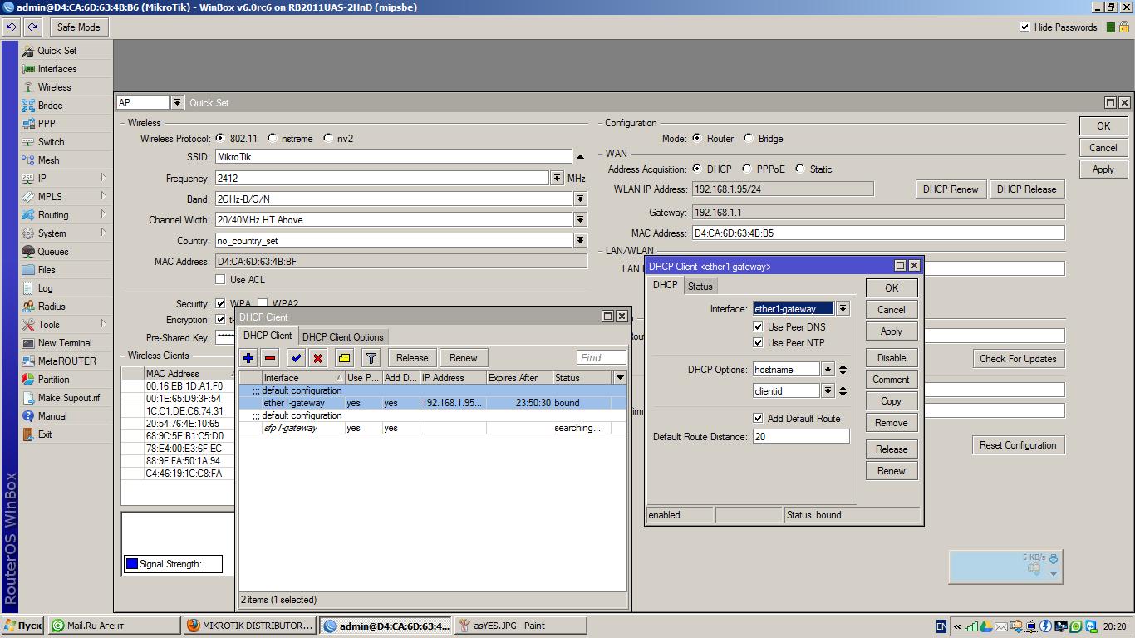Open the Bridge sidebar item
The height and width of the screenshot is (638, 1135).
[50, 106]
